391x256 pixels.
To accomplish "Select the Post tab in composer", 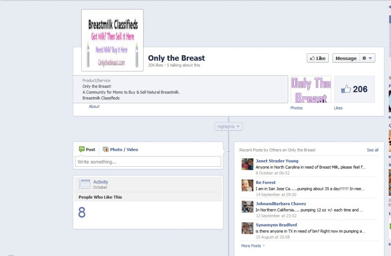I will [x=87, y=150].
